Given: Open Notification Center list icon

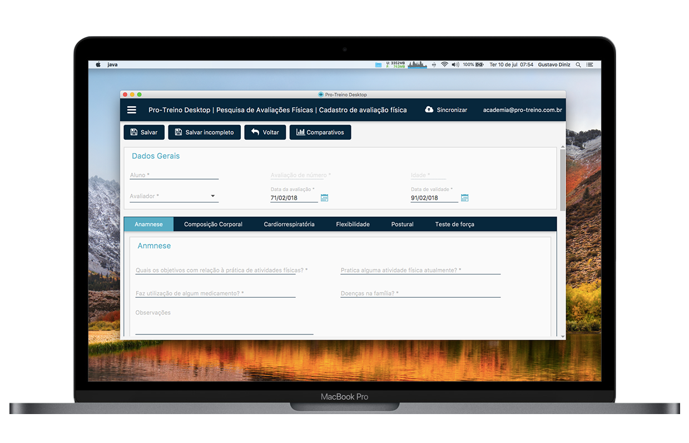Looking at the screenshot, I should click(x=589, y=65).
